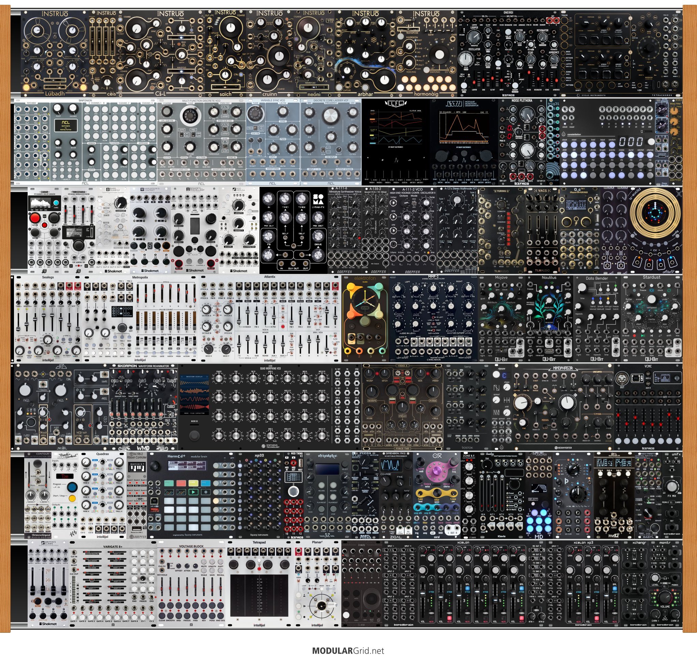Click the 'Nautilus' module title
Viewport: 697px width, 658px height.
click(x=549, y=277)
